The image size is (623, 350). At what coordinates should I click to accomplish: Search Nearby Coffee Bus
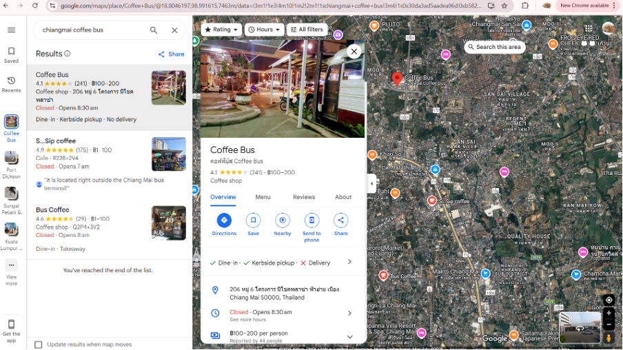tap(283, 220)
